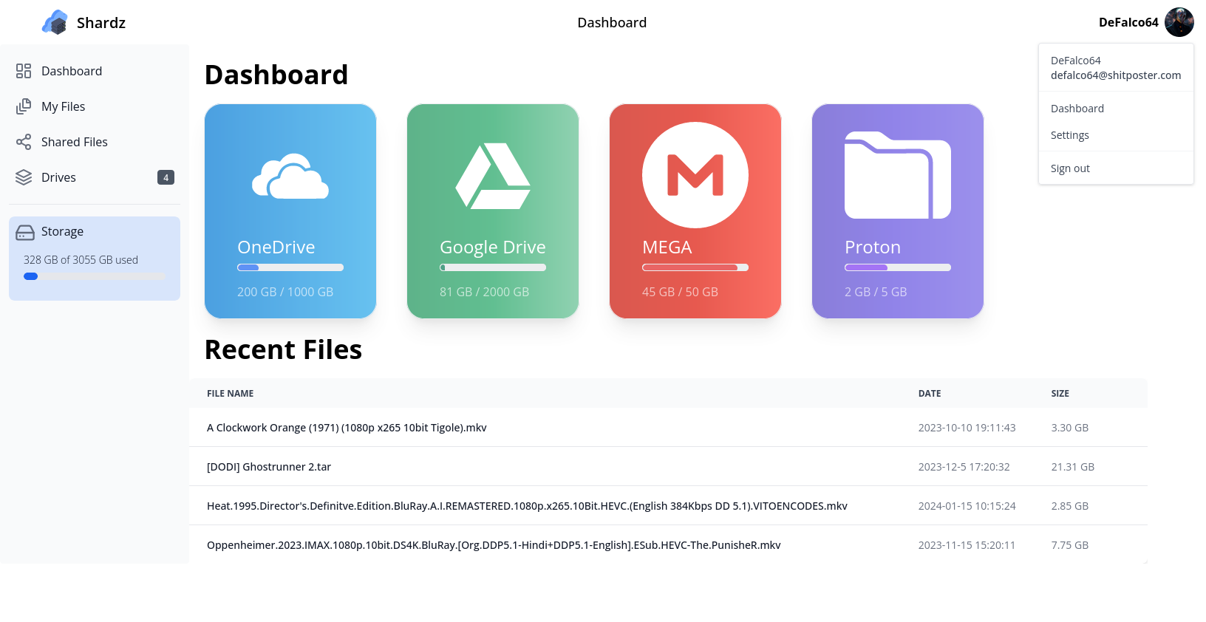Click the Dashboard grid icon in sidebar
The image size is (1206, 622).
pyautogui.click(x=24, y=71)
